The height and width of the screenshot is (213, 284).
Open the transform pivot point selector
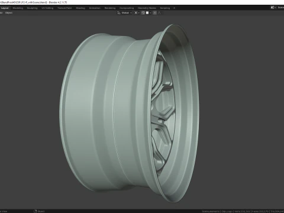click(x=137, y=13)
